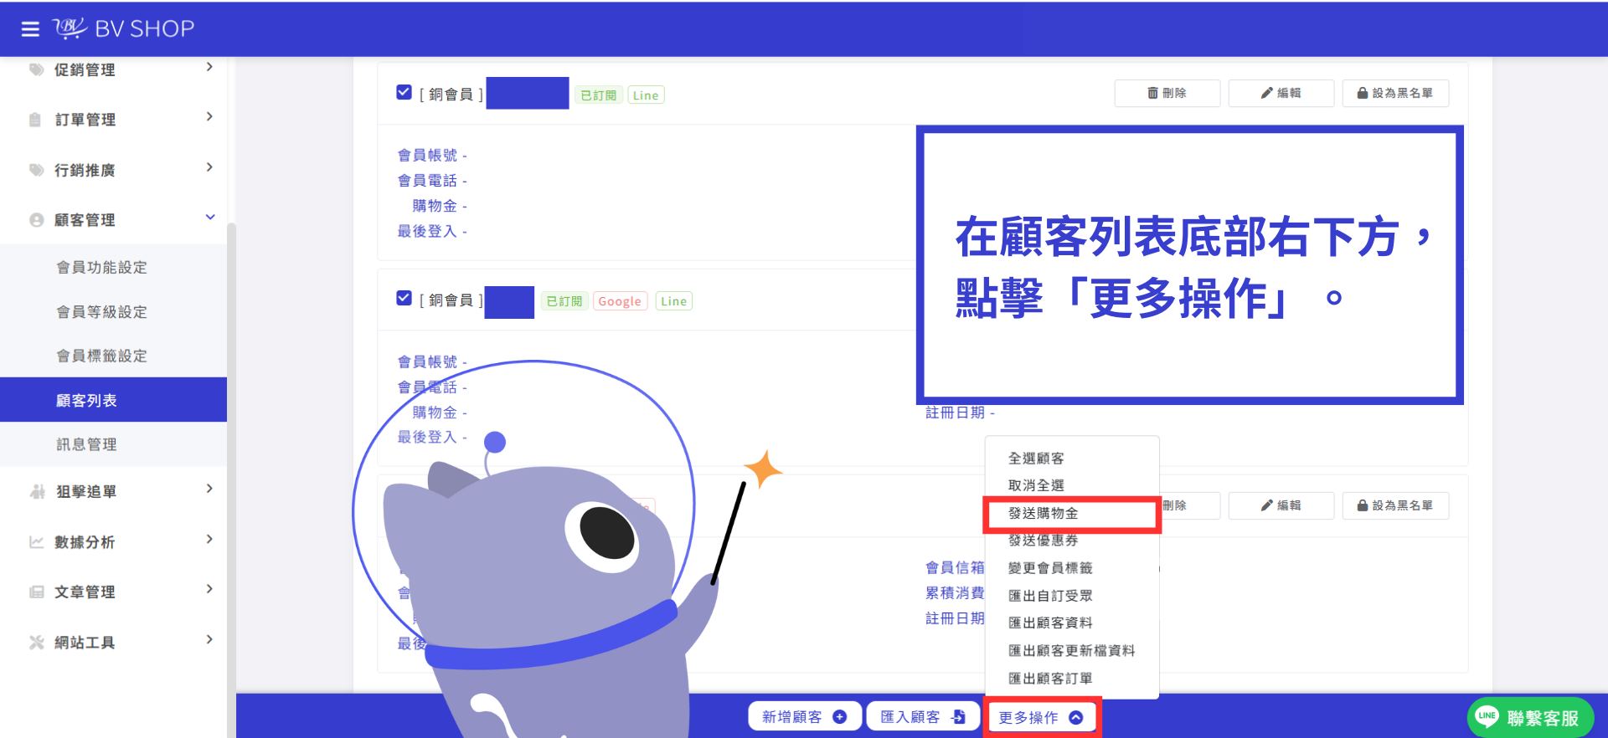Screen dimensions: 1608x738
Task: Click the 網站工具 tools icon
Action: (x=36, y=643)
